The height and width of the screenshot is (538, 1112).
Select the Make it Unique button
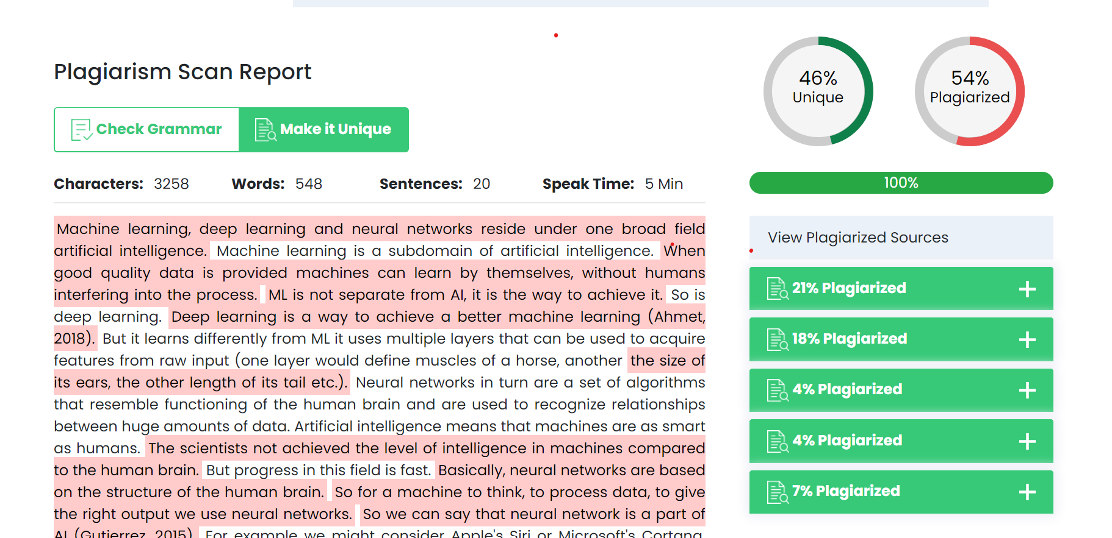(323, 130)
